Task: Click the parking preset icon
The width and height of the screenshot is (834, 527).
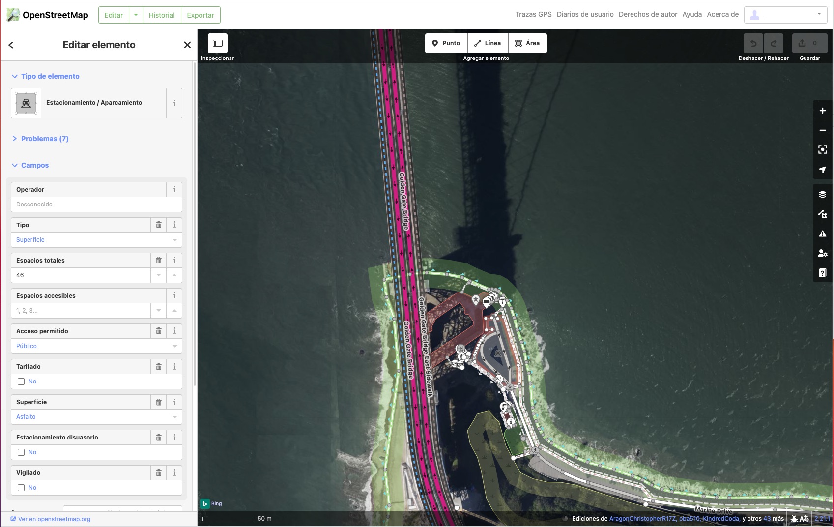Action: click(26, 103)
